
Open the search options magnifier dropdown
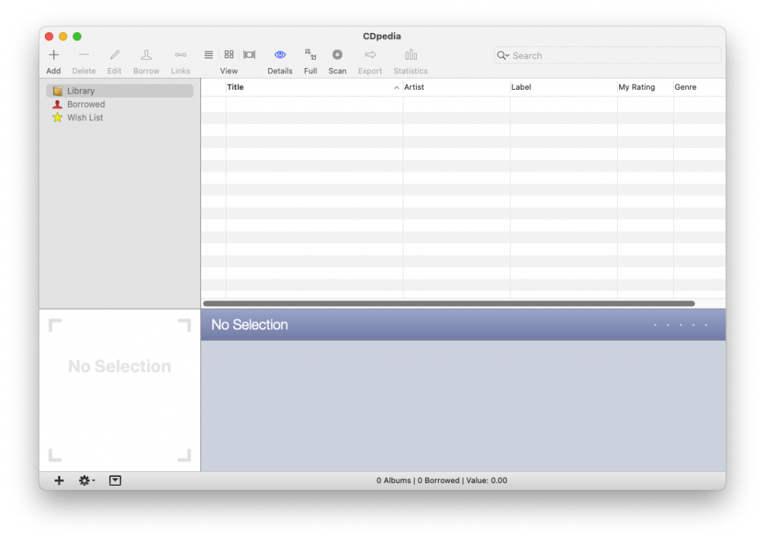[503, 55]
